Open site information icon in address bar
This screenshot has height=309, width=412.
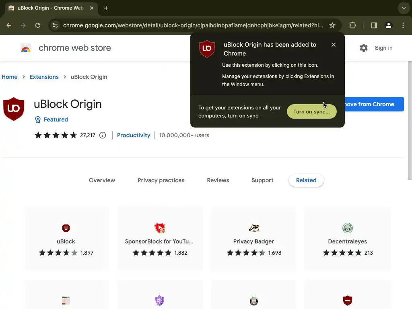[55, 25]
